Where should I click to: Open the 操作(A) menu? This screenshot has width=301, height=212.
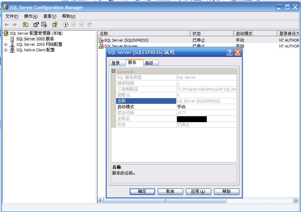pos(31,16)
